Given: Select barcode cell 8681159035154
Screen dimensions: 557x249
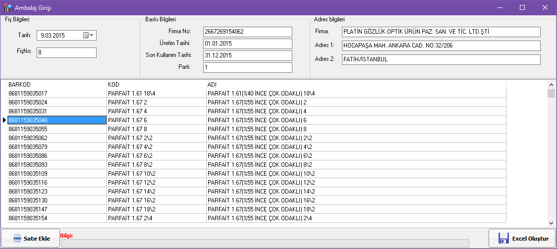Looking at the screenshot, I should tap(57, 218).
